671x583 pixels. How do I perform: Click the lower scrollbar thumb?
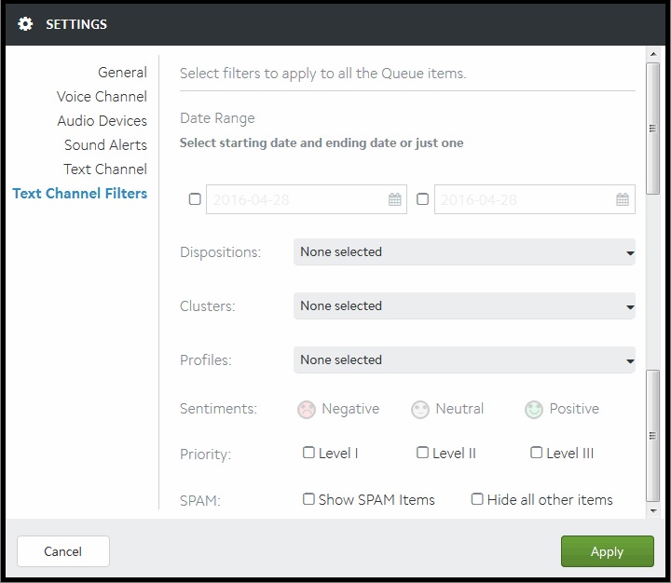click(652, 436)
